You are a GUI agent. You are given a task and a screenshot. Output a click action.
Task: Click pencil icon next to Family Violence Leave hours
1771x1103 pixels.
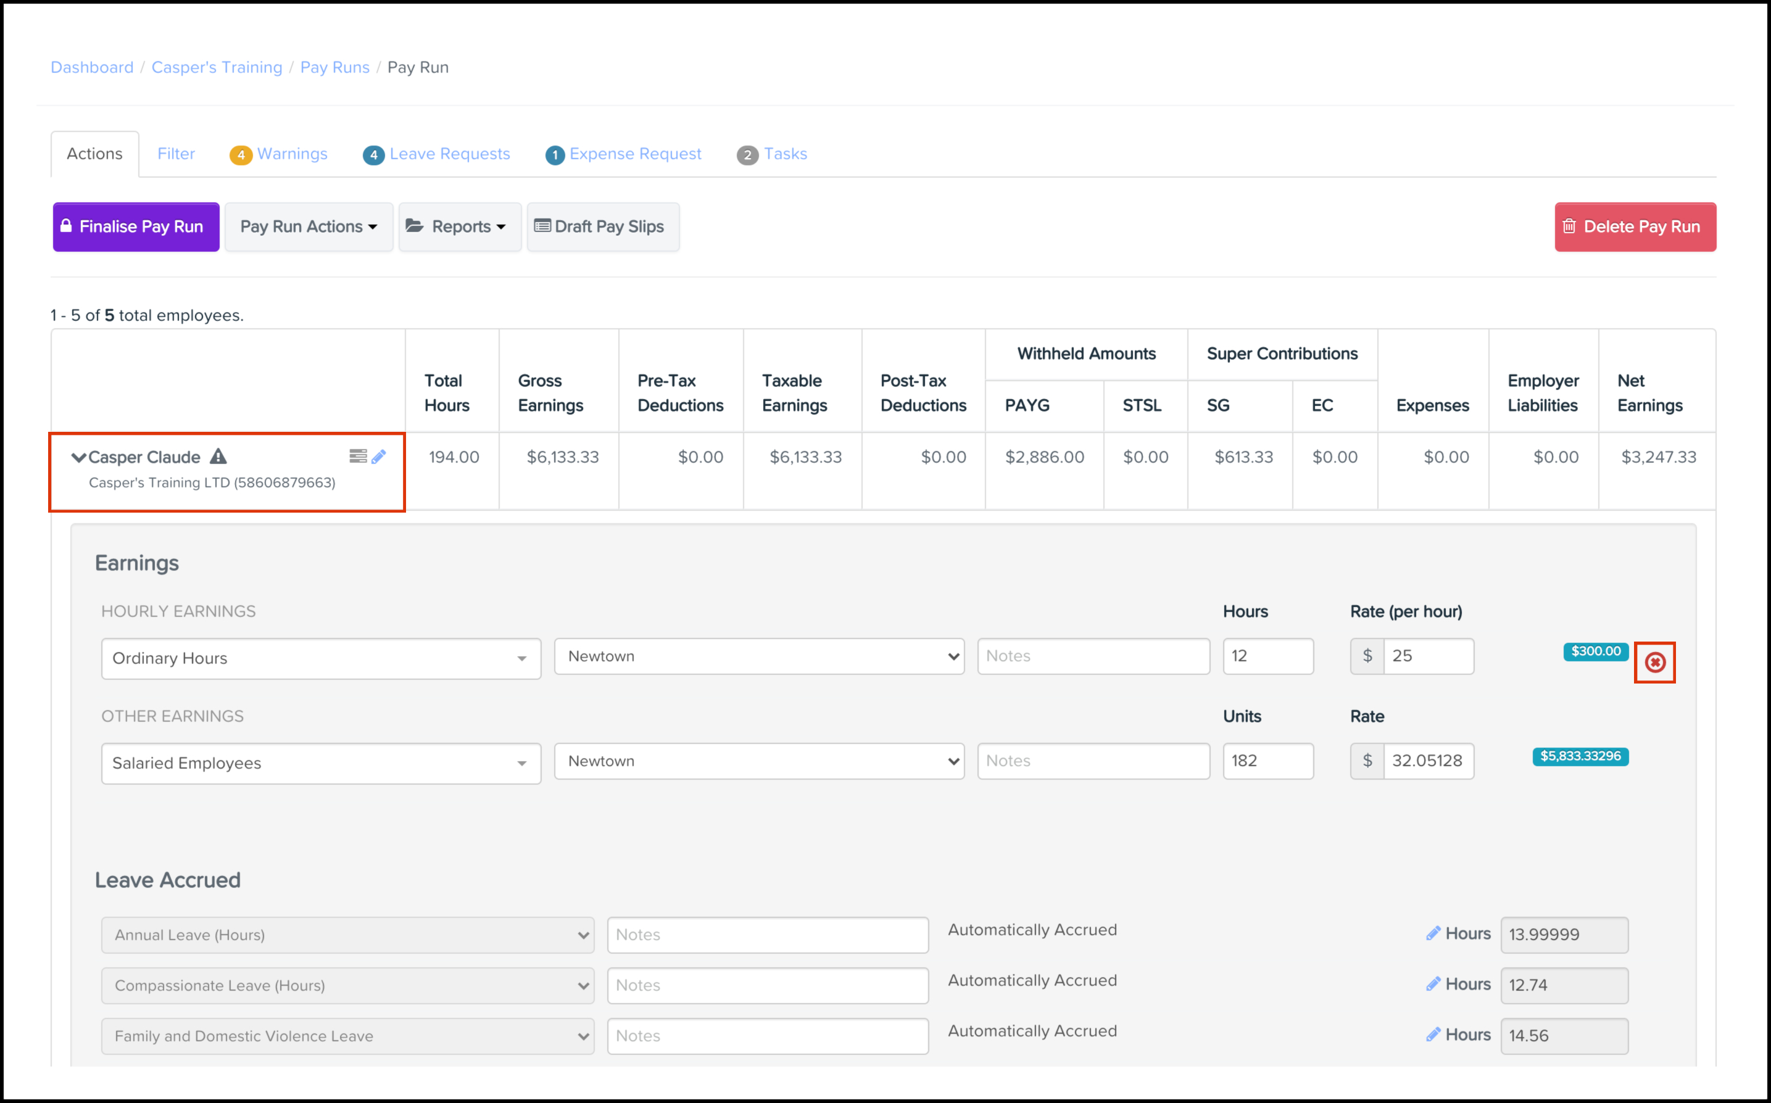click(1433, 1035)
